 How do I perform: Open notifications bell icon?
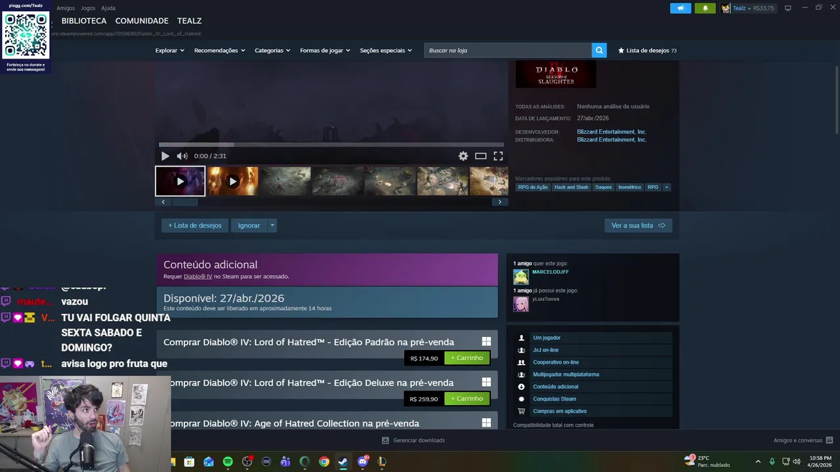(x=705, y=9)
